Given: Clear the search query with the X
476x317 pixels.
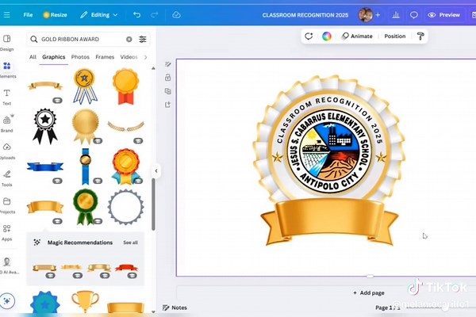Looking at the screenshot, I should pyautogui.click(x=129, y=39).
